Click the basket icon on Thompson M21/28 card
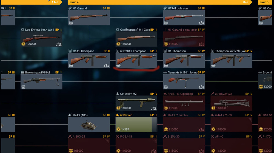This screenshot has width=274, height=153. tap(213, 66)
